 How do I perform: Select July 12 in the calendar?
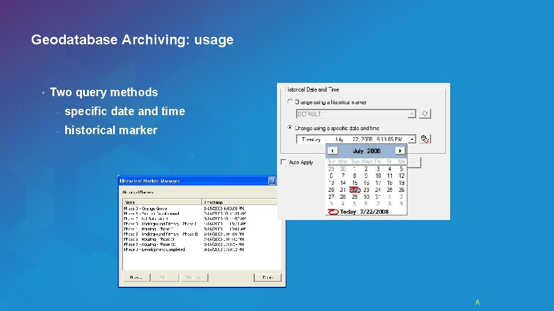point(402,176)
